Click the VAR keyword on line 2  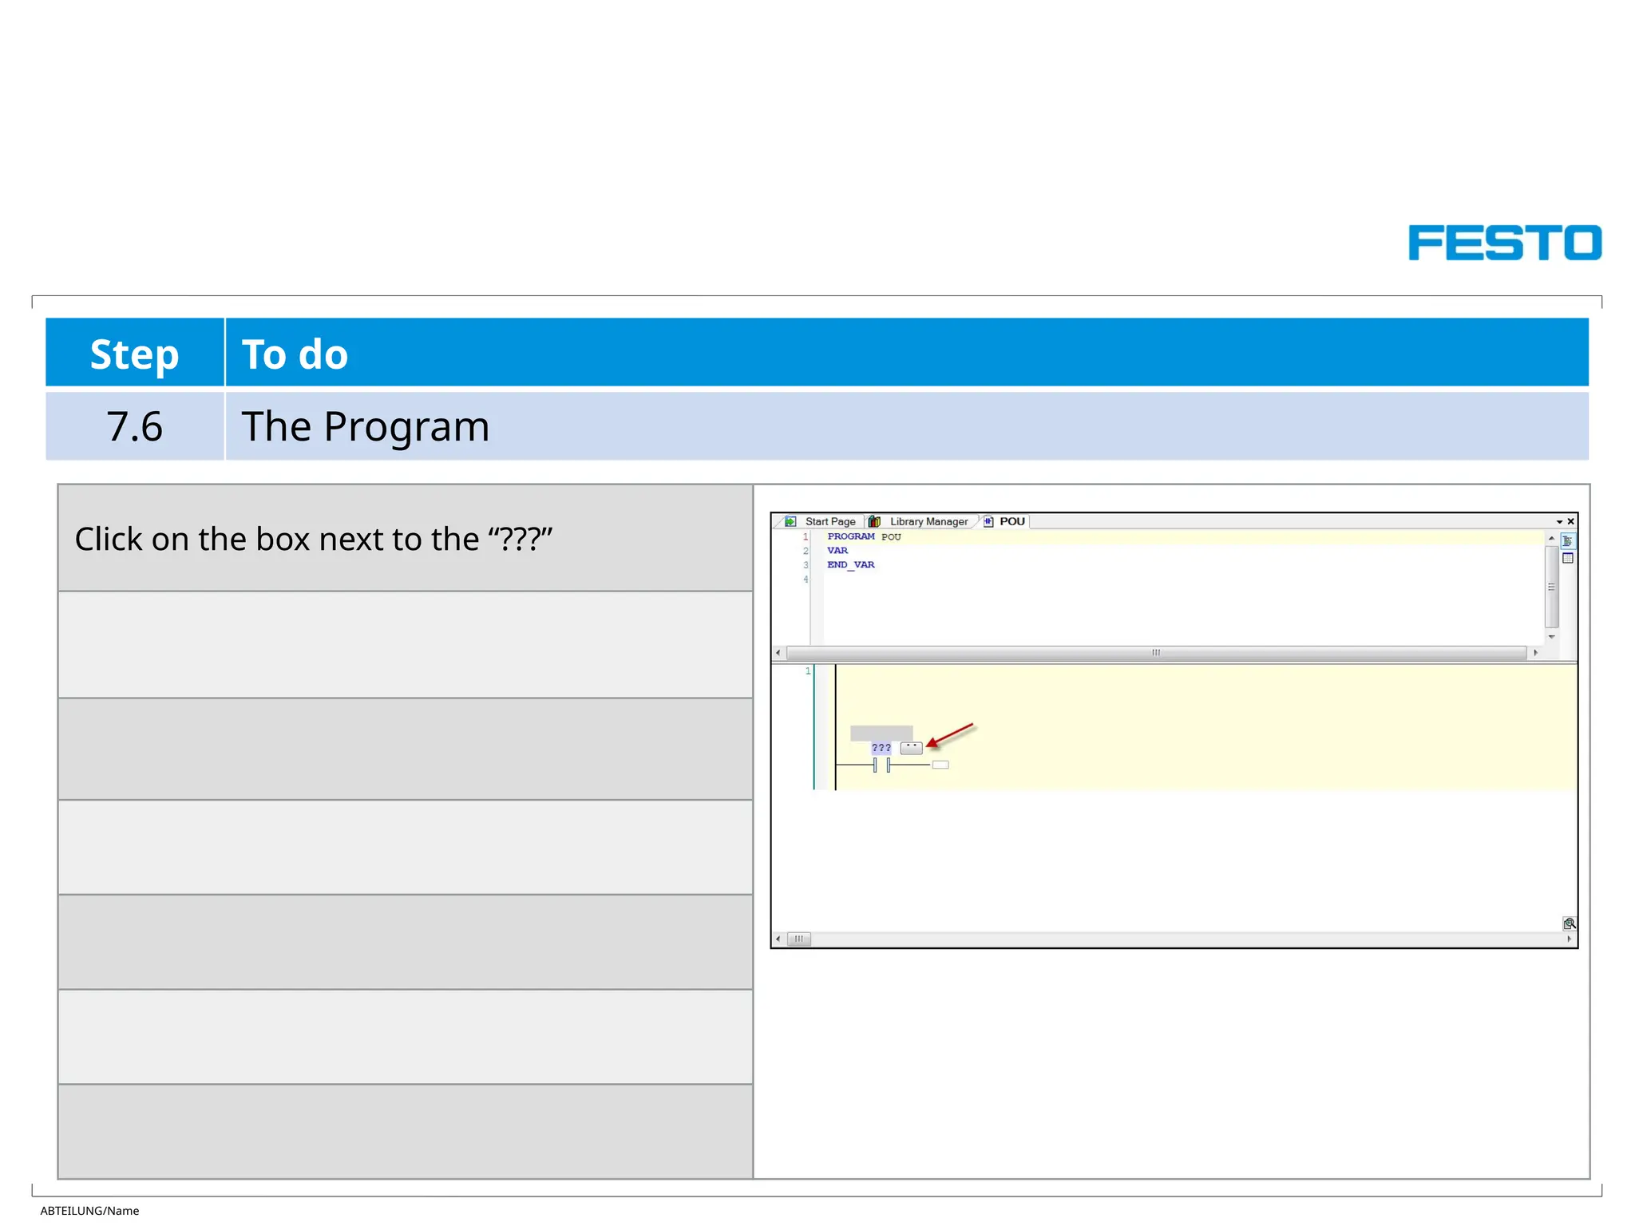point(837,551)
